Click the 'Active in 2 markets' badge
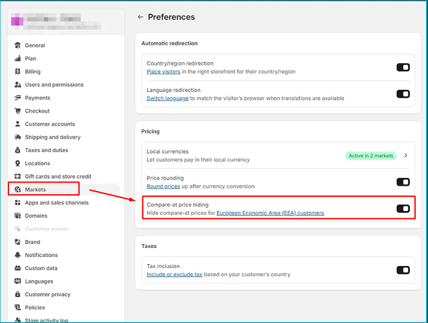This screenshot has height=323, width=428. [x=371, y=155]
